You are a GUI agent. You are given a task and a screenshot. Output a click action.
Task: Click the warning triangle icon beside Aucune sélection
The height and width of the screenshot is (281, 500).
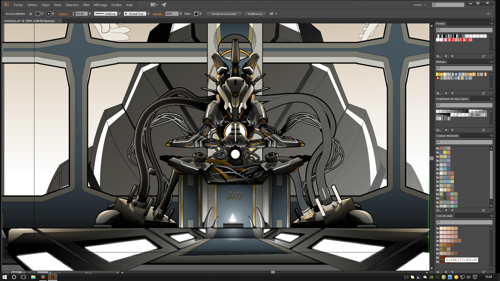click(x=31, y=14)
